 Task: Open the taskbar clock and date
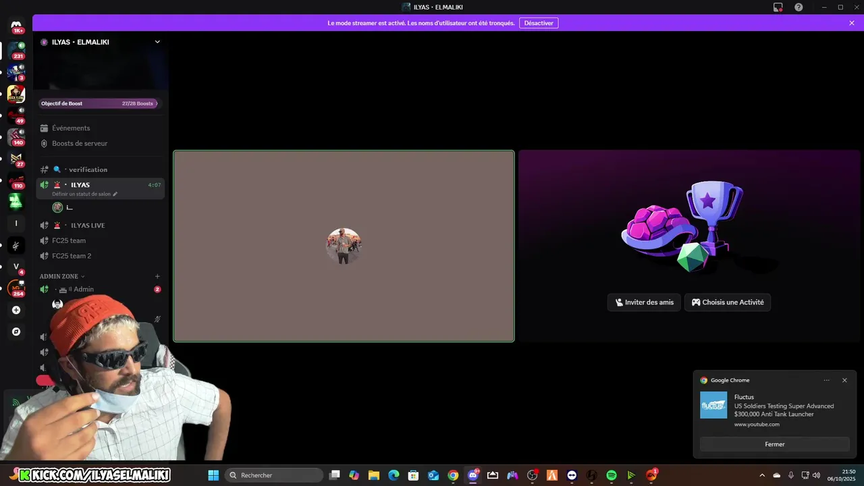coord(842,475)
